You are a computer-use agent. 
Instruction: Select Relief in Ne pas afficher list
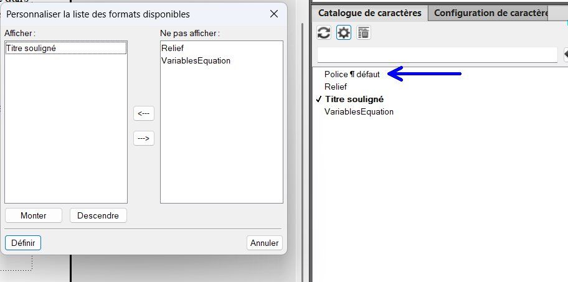click(x=173, y=48)
